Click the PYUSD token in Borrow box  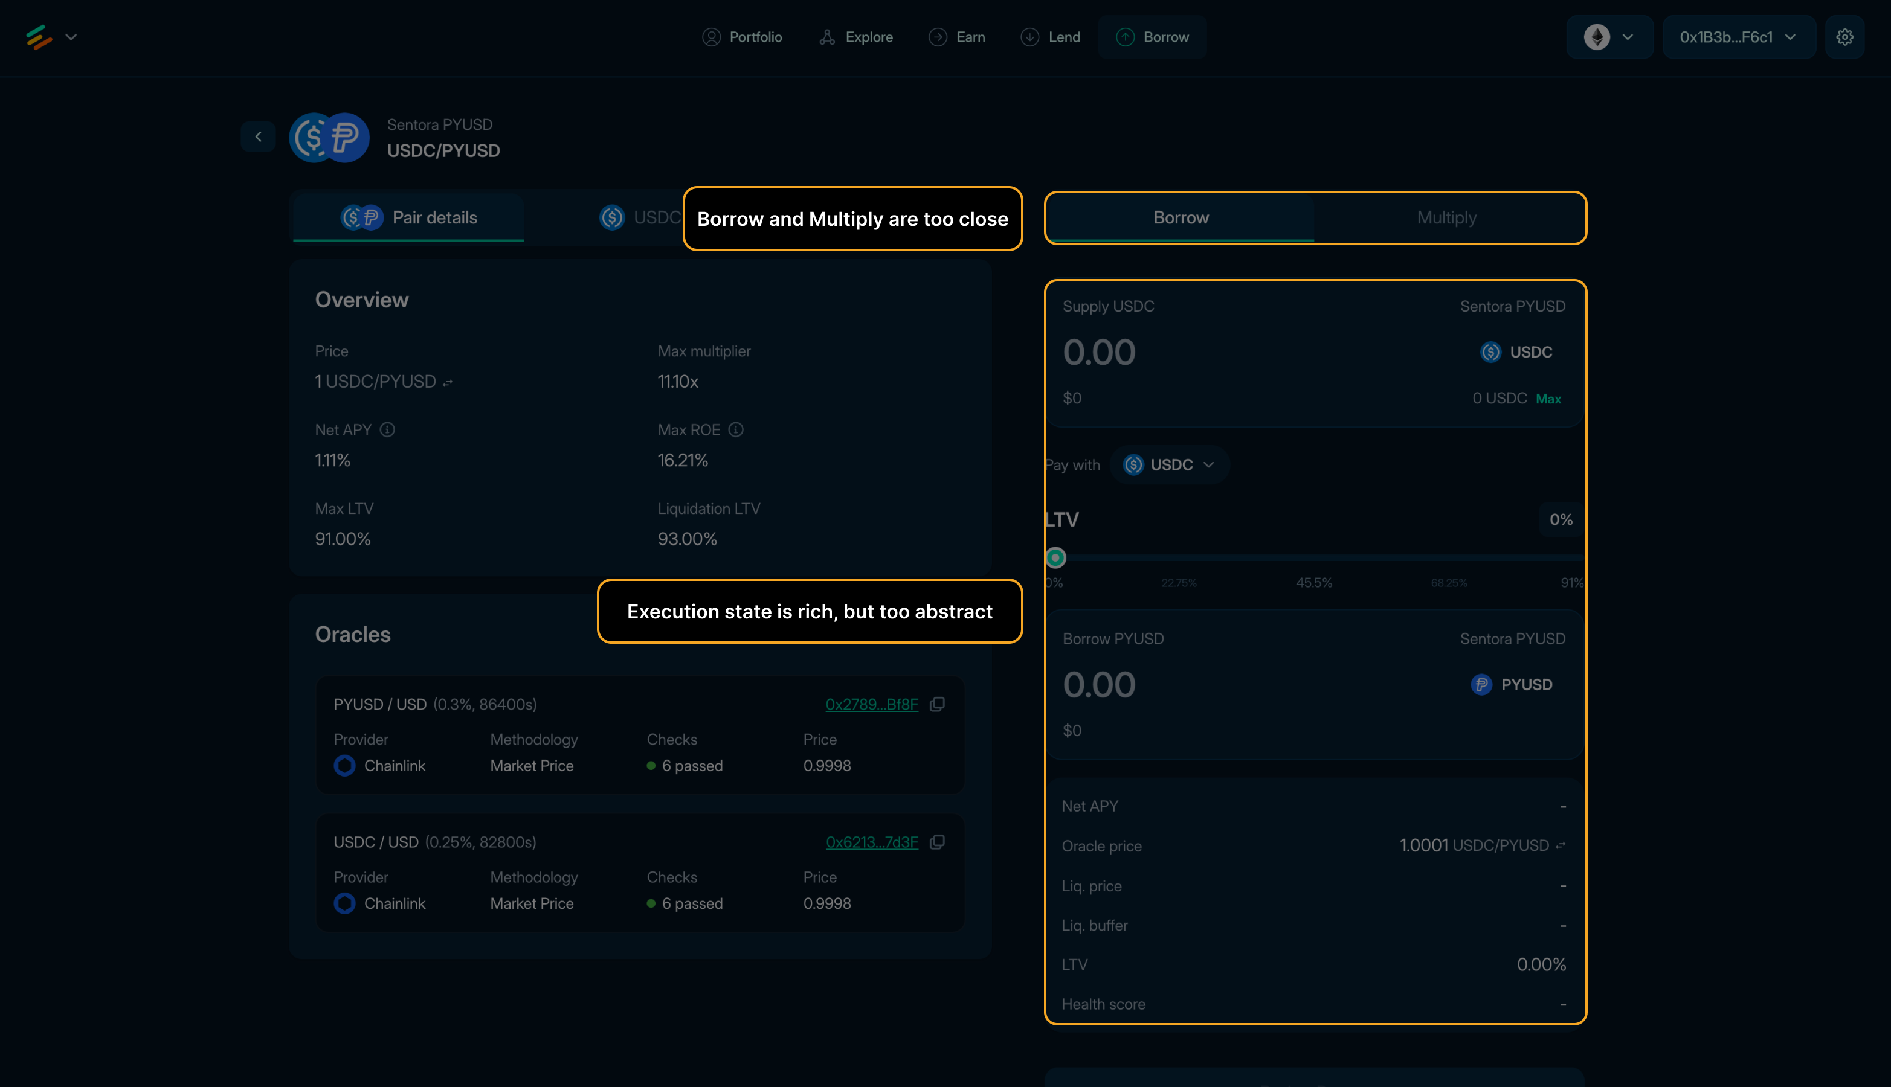[1511, 685]
